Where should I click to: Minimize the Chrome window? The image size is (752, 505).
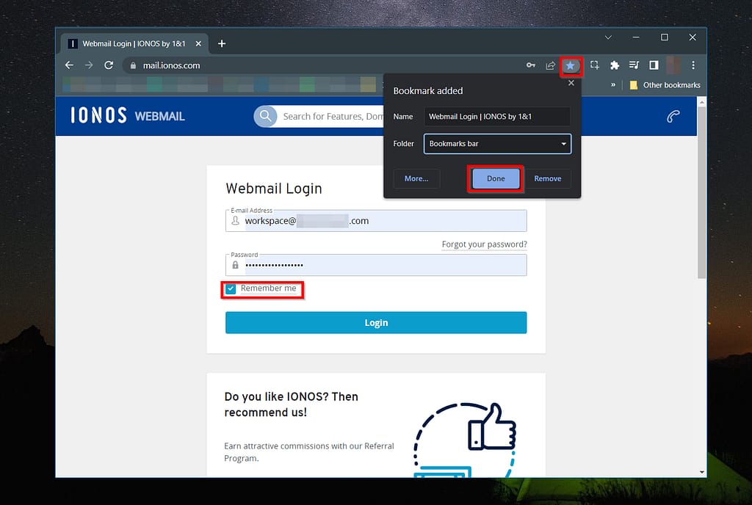point(636,37)
